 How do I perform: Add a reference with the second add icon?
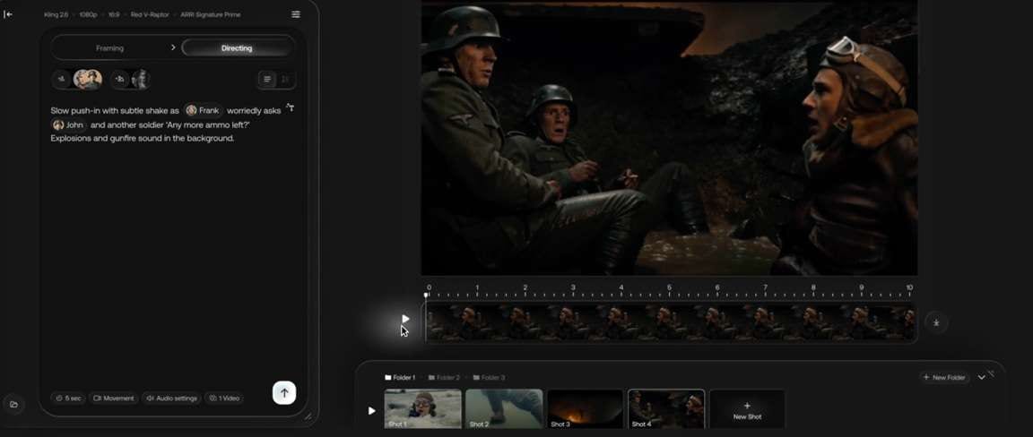pos(119,80)
